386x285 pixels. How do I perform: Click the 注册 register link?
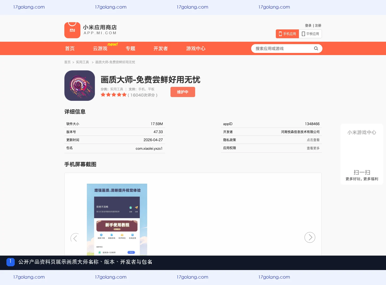(318, 26)
